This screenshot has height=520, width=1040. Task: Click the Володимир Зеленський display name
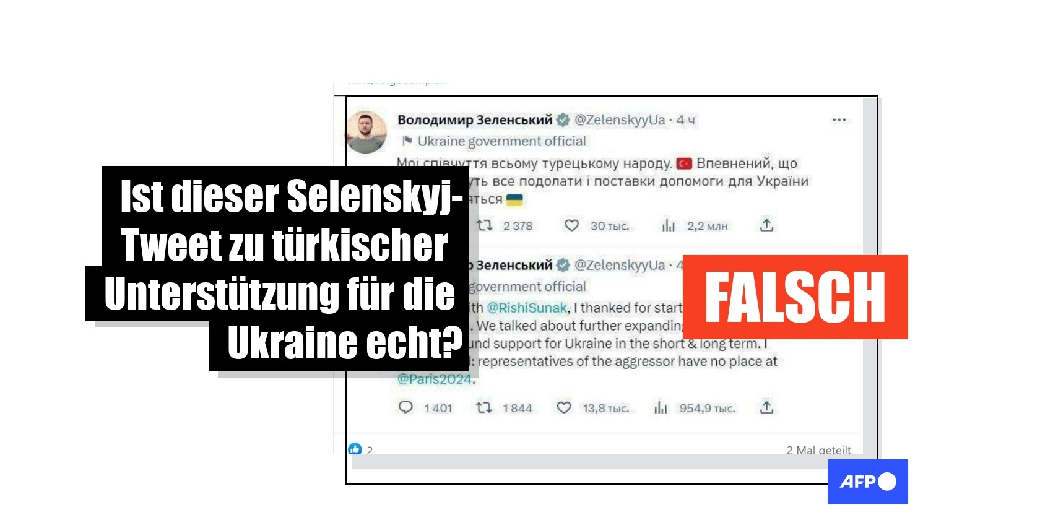475,120
